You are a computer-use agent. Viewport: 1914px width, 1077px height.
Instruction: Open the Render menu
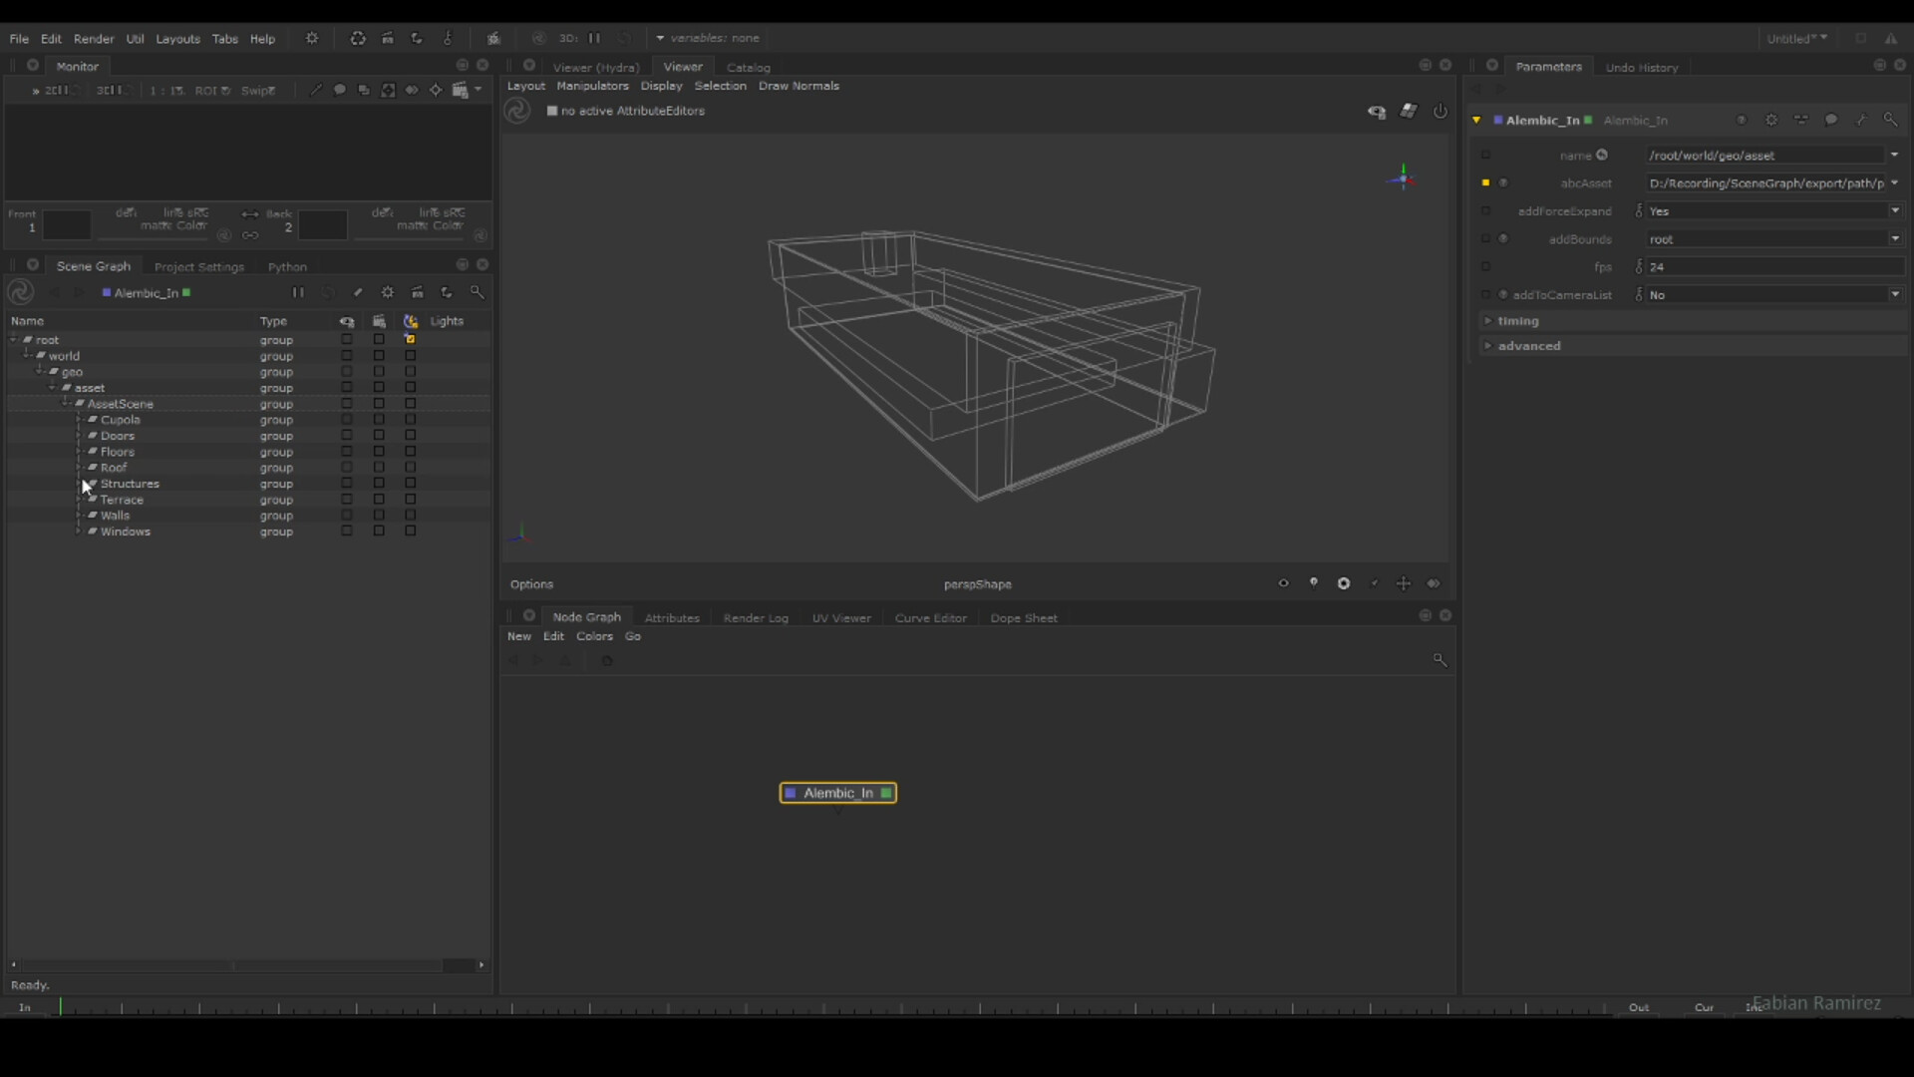(x=95, y=39)
